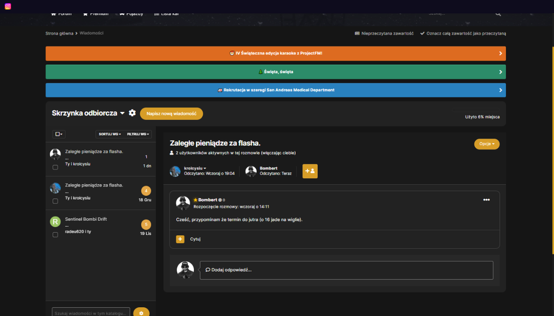Click Napisz nową wiadomość button
Screen dimensions: 554x316
171,113
